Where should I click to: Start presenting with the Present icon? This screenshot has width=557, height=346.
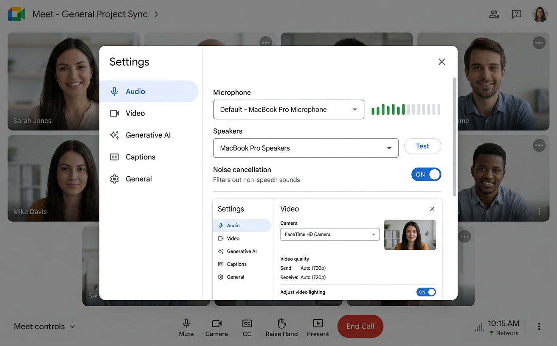point(318,327)
